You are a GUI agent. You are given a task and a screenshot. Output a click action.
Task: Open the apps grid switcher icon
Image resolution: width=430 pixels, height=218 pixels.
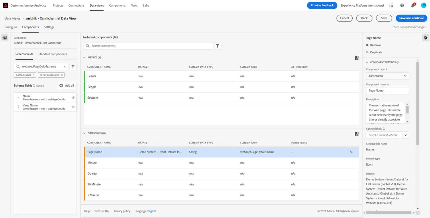391,5
